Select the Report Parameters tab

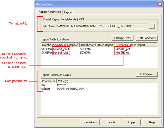coord(50,12)
